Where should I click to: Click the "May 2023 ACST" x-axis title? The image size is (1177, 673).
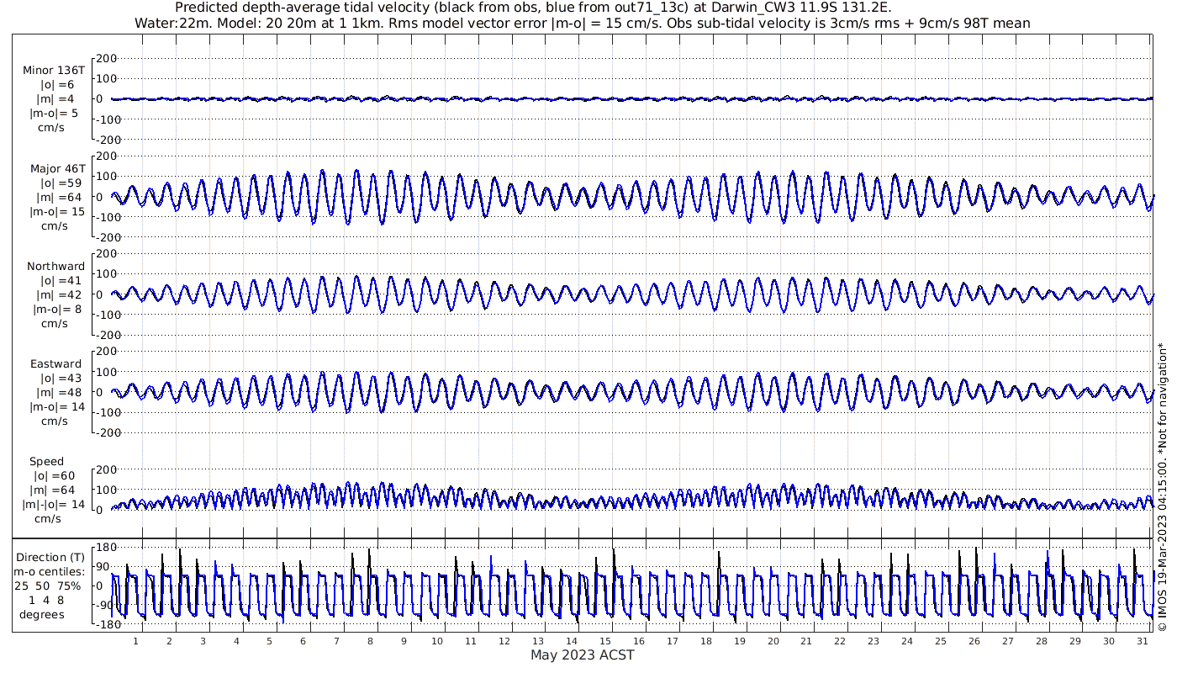(x=582, y=654)
